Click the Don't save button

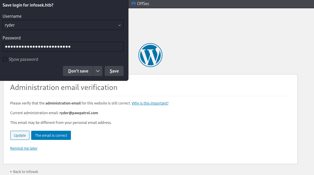(x=78, y=71)
